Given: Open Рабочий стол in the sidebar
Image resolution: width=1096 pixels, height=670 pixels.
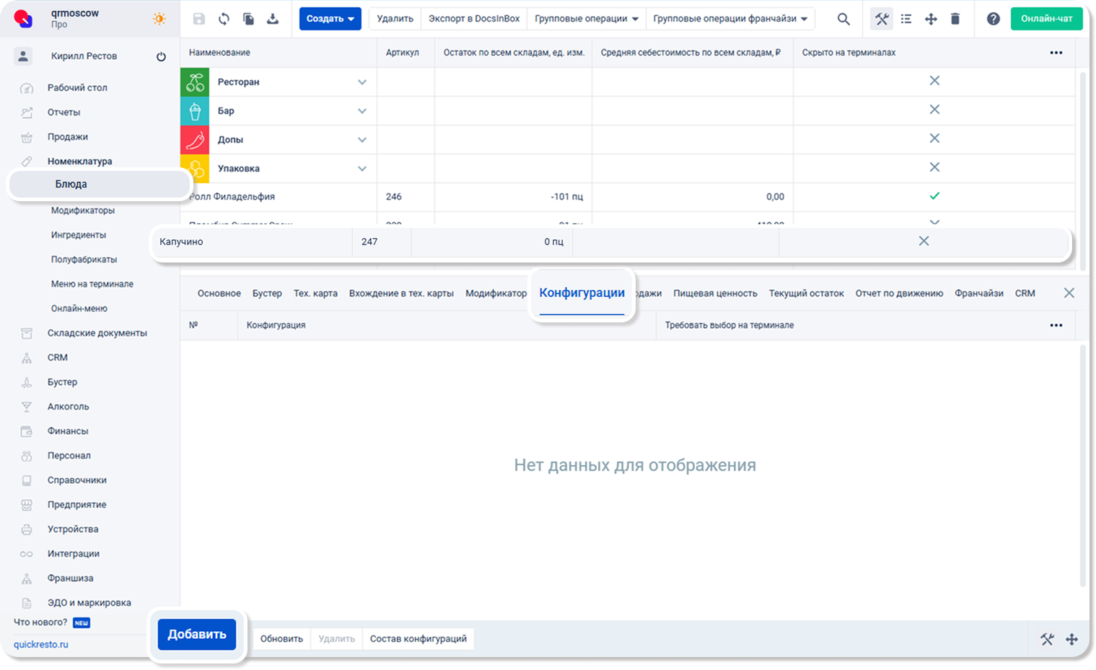Looking at the screenshot, I should click(77, 88).
